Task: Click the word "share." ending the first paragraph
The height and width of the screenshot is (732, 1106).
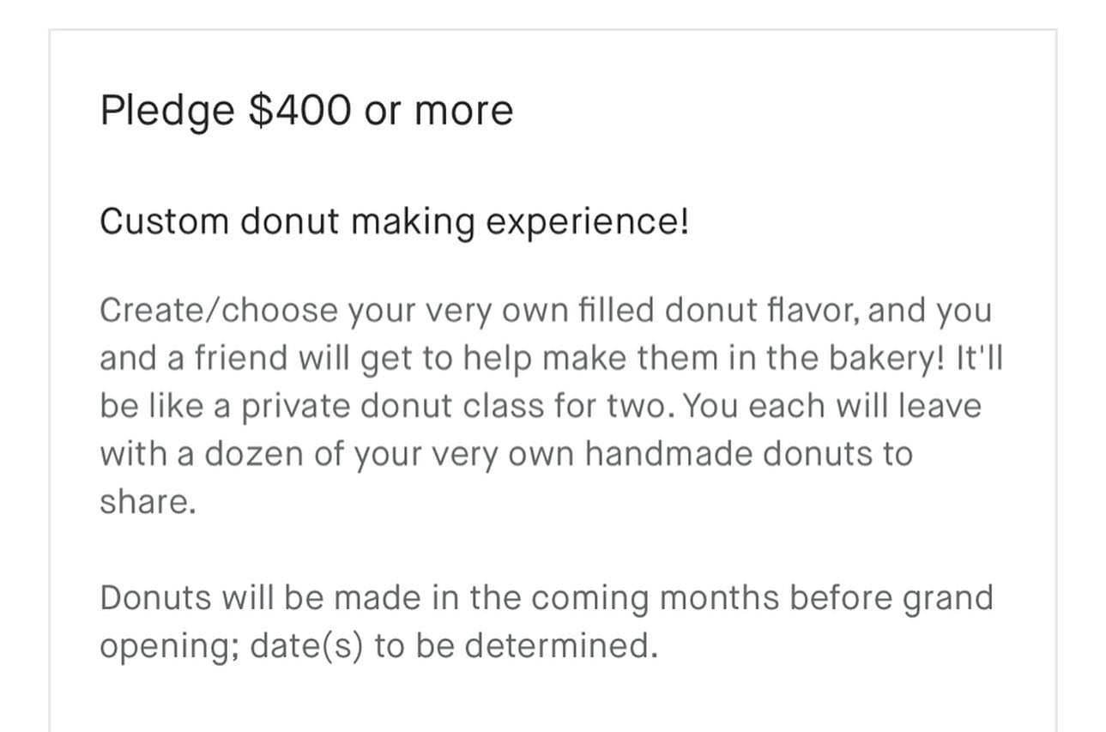Action: click(x=148, y=501)
